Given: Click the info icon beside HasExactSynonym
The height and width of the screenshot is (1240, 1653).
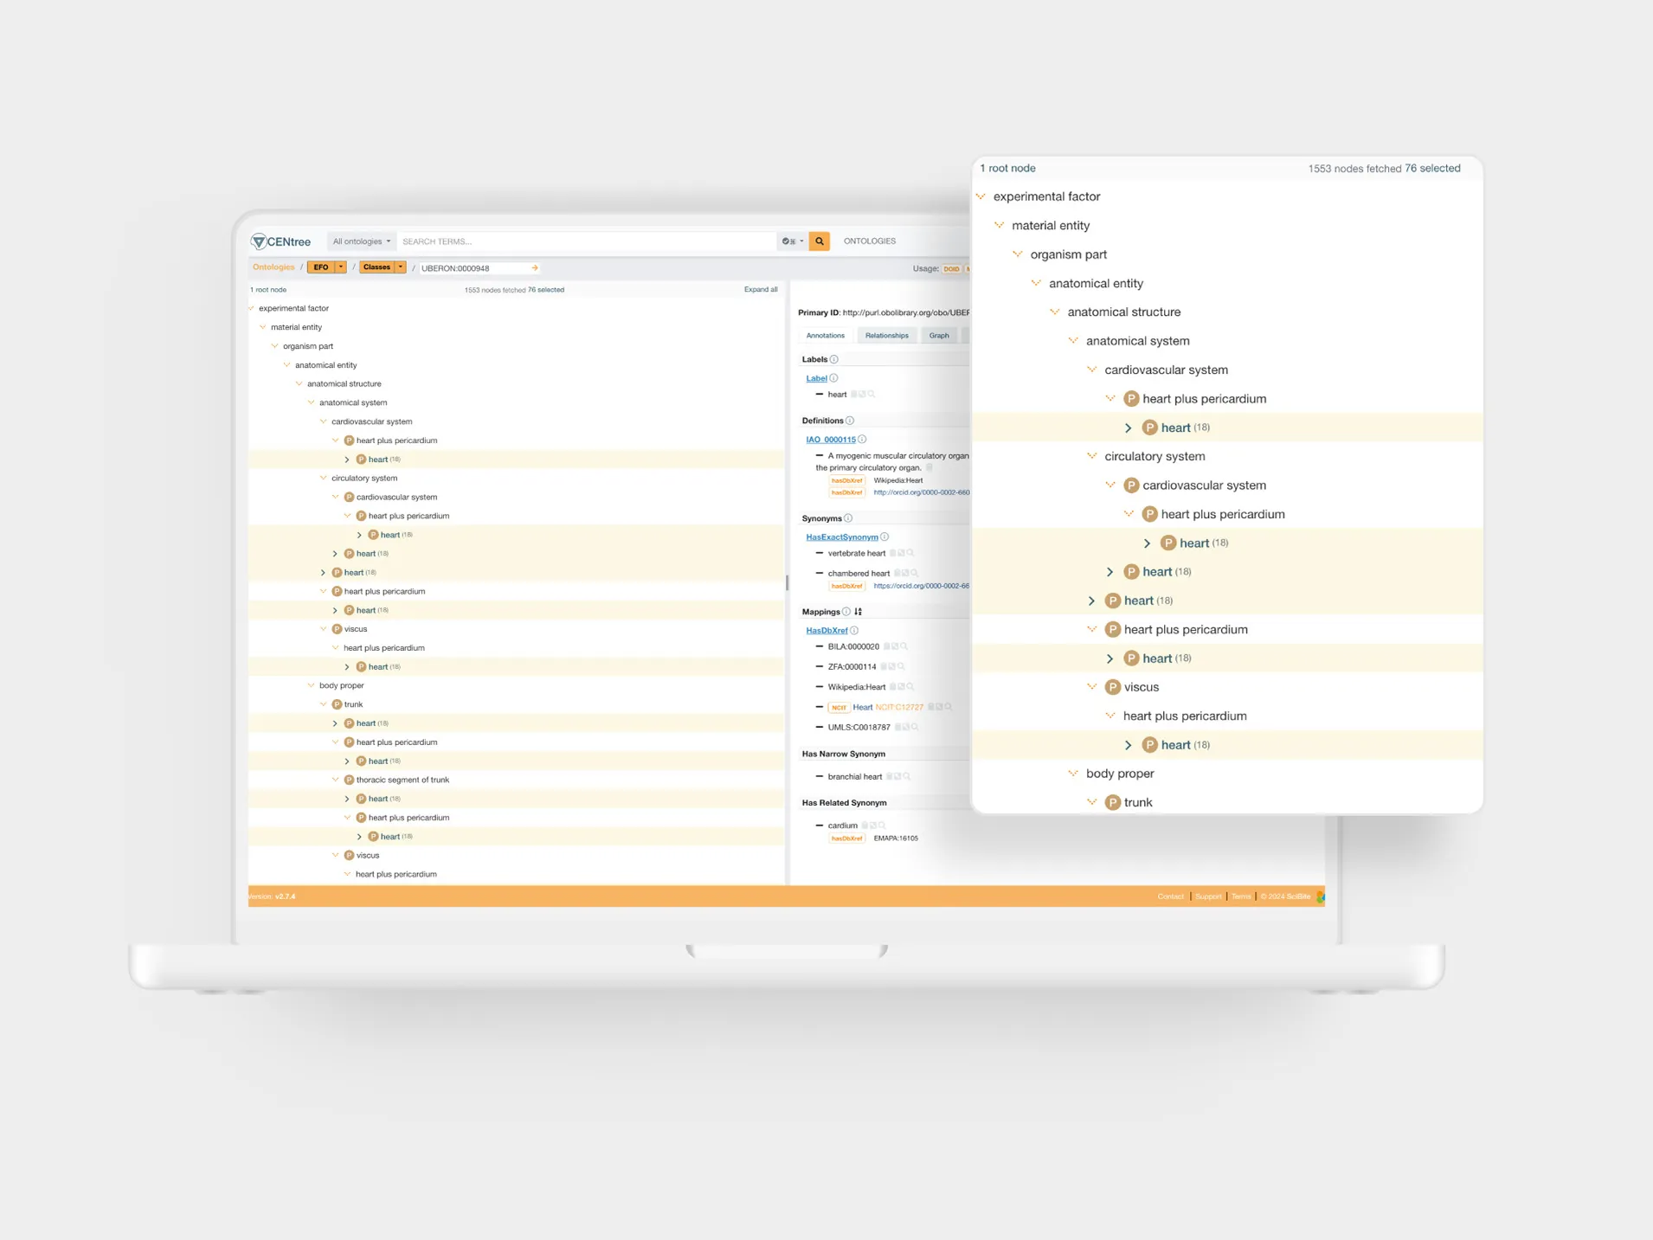Looking at the screenshot, I should (x=884, y=536).
